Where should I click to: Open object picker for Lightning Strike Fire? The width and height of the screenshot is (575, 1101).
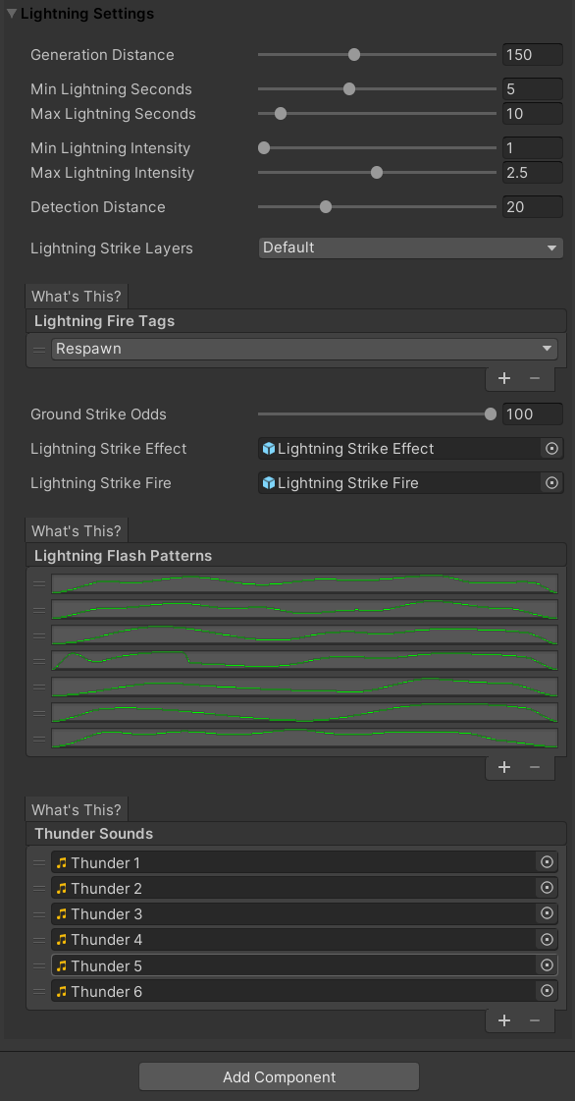click(549, 482)
